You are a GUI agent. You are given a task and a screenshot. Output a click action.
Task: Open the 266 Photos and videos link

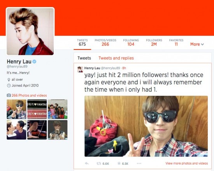(x=29, y=95)
